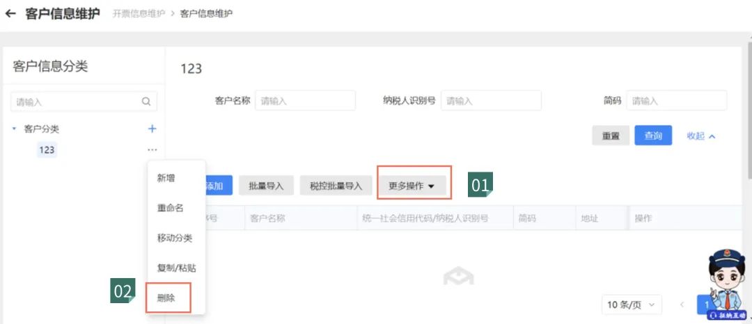Click the back arrow icon
Image resolution: width=752 pixels, height=324 pixels.
coord(10,14)
